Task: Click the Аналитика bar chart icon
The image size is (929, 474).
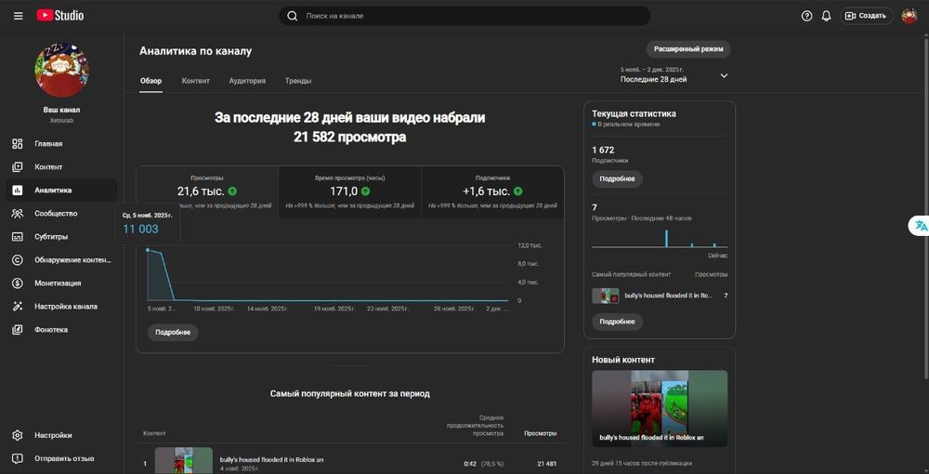Action: point(17,191)
